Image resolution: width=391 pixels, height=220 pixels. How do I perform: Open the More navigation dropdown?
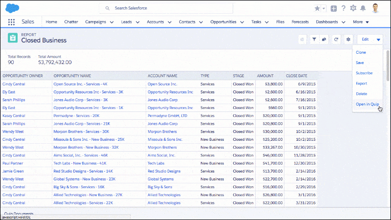(361, 22)
